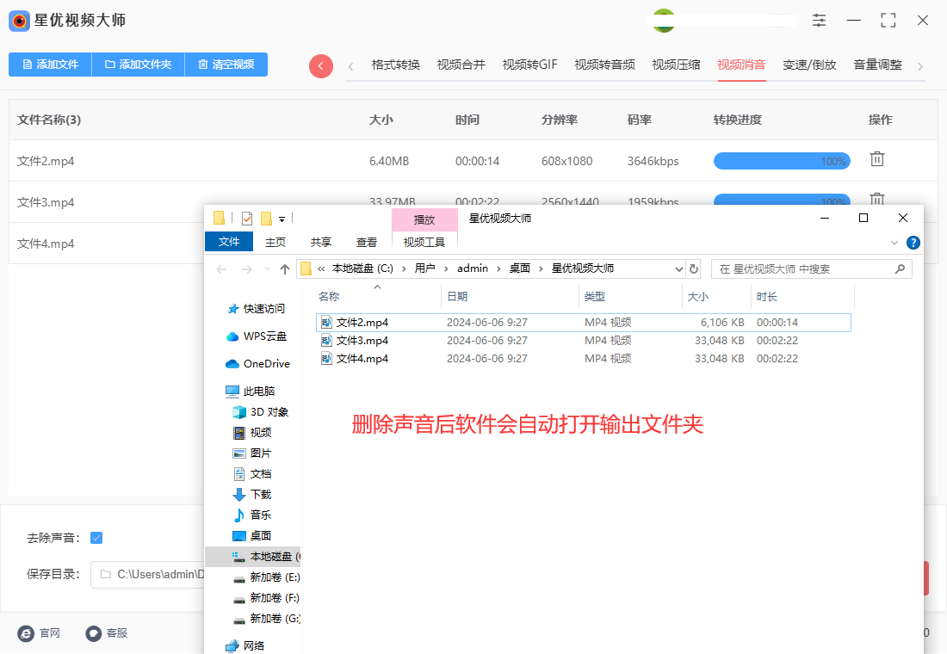Open the 视频工具 ribbon tab
947x654 pixels.
[424, 242]
